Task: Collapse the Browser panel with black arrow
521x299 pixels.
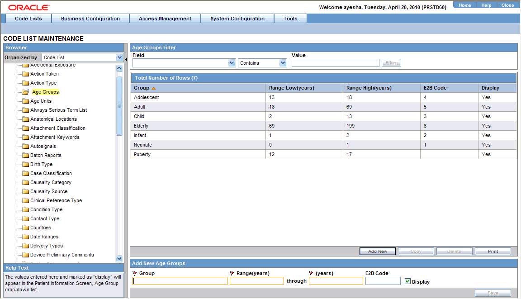Action: (126, 59)
